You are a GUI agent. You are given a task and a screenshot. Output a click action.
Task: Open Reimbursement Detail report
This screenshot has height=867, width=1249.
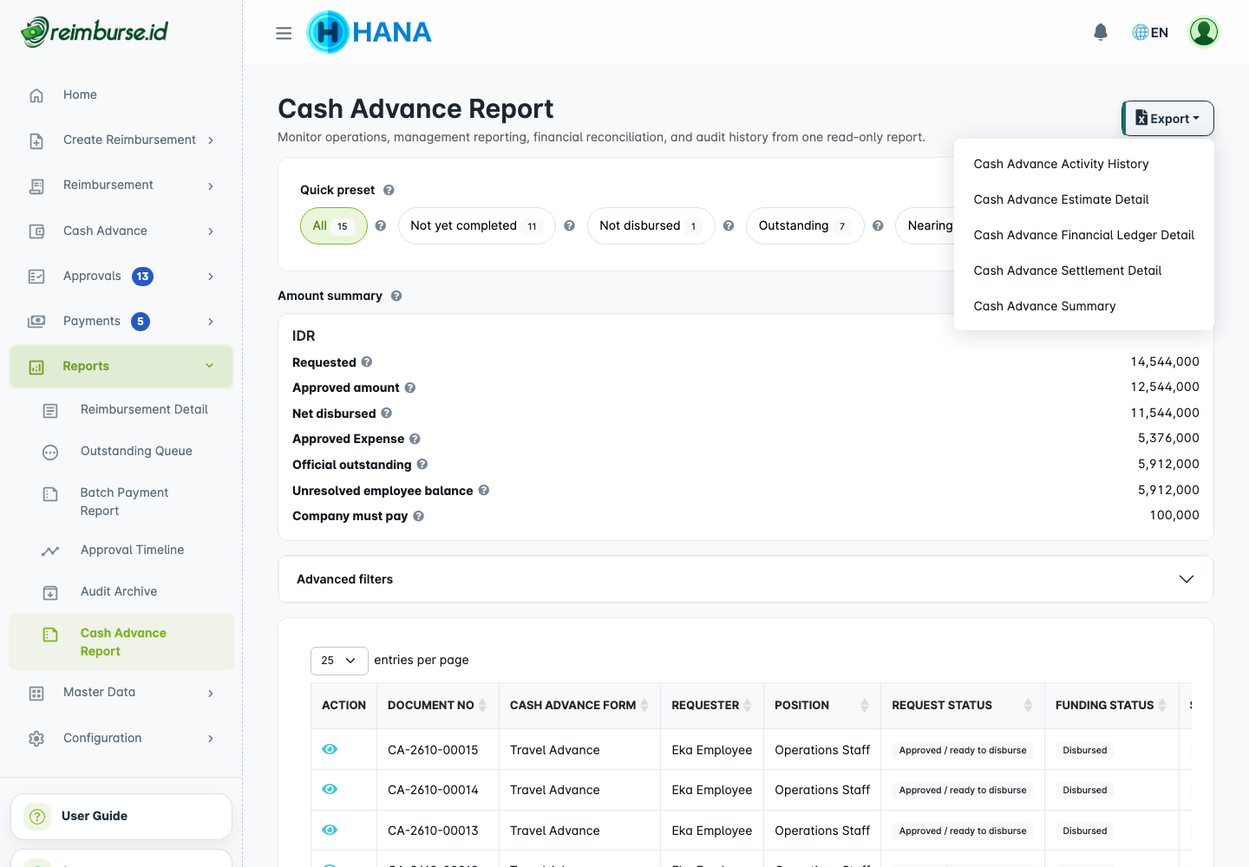click(121, 410)
